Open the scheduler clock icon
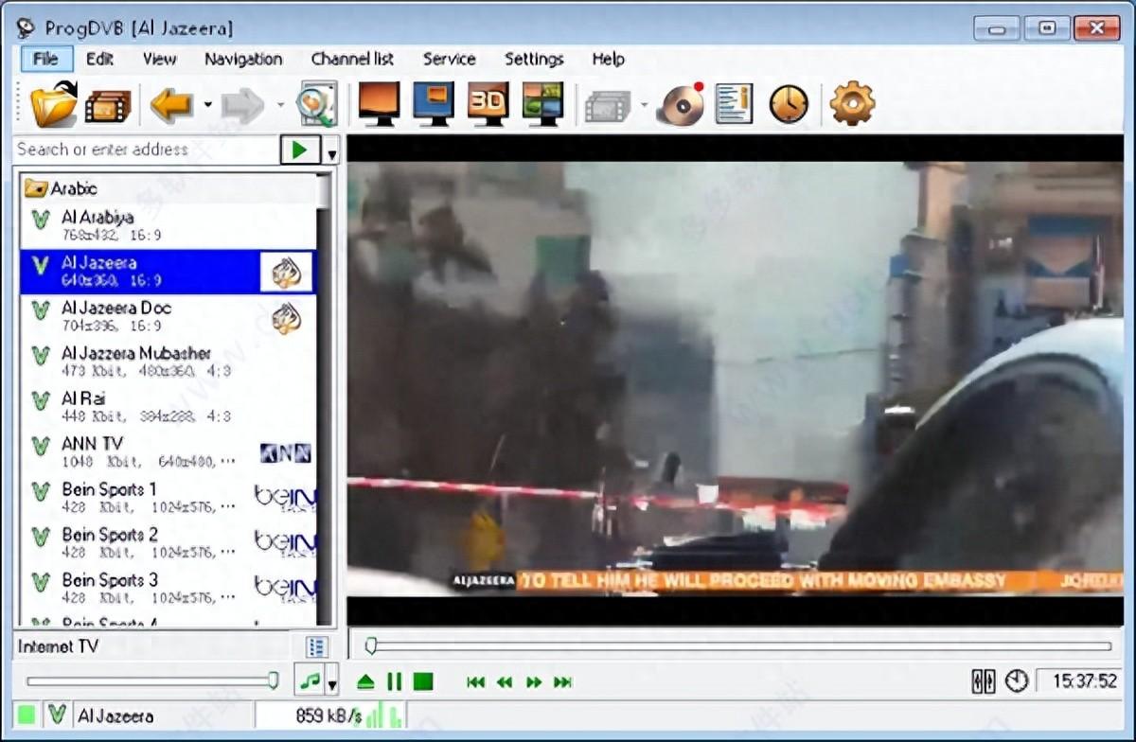The width and height of the screenshot is (1136, 742). (789, 104)
